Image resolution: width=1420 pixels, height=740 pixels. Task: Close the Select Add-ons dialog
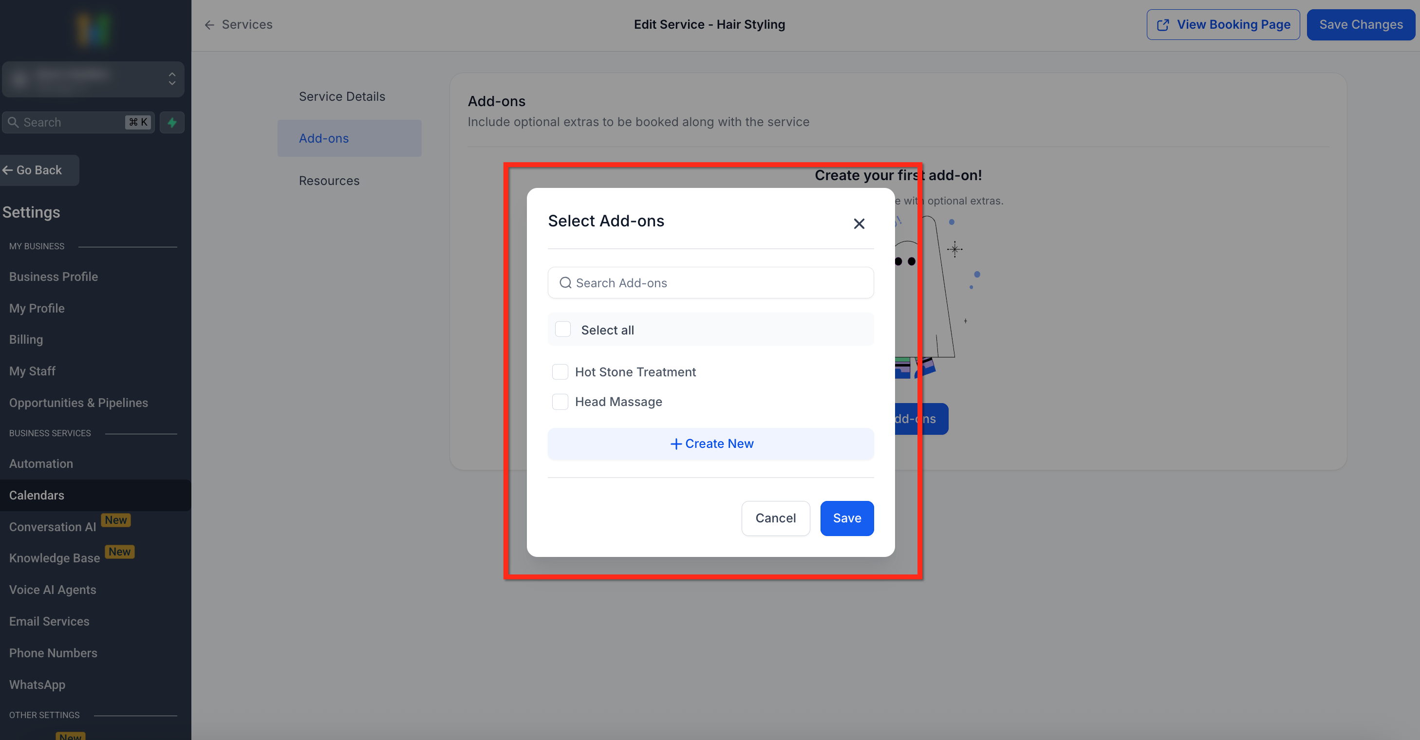pyautogui.click(x=859, y=224)
